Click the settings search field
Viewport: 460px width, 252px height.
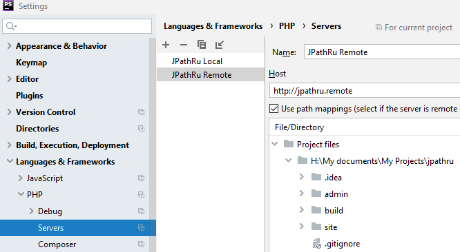coord(77,26)
